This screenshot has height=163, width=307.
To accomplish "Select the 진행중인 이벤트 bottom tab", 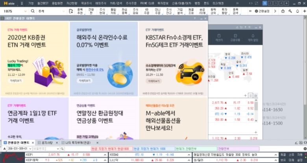I will [18, 143].
